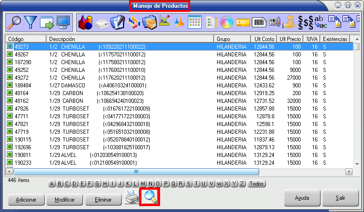Sort by the Ult Costo column header
364x212 pixels.
pos(263,39)
